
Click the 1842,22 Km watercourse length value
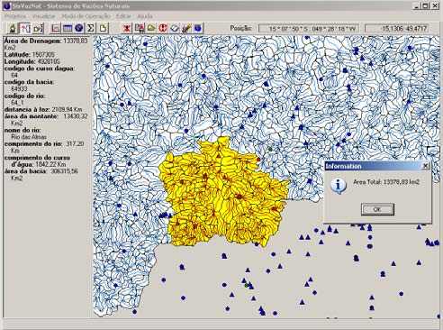tap(50, 164)
